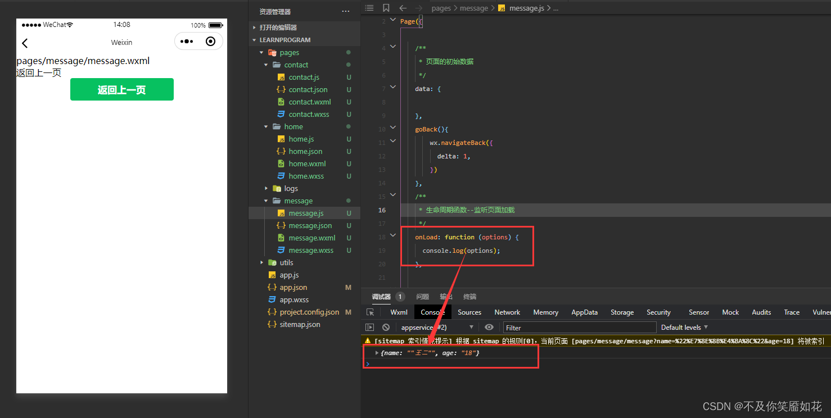Navigate back with the editor left arrow
Viewport: 831px width, 418px height.
[403, 8]
